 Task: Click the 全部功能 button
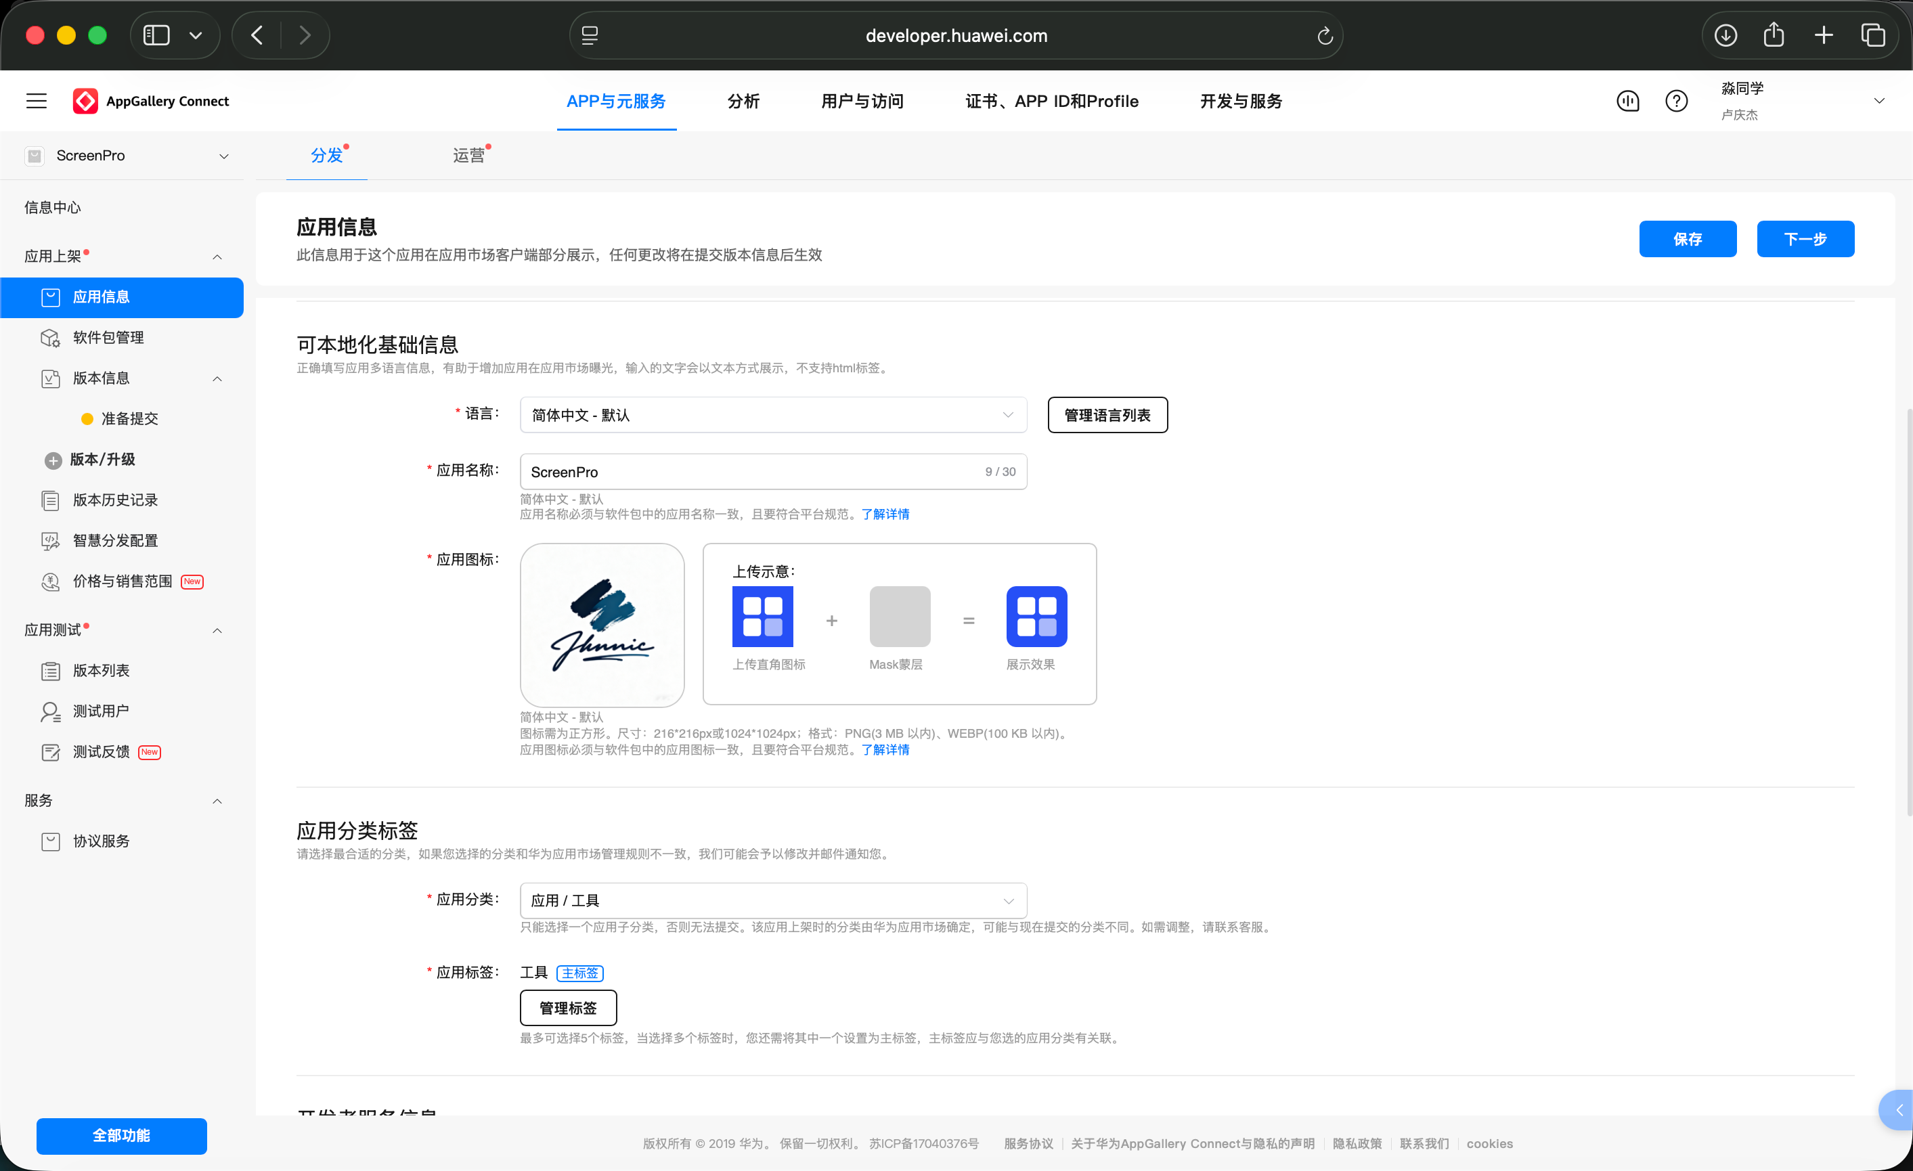(122, 1135)
